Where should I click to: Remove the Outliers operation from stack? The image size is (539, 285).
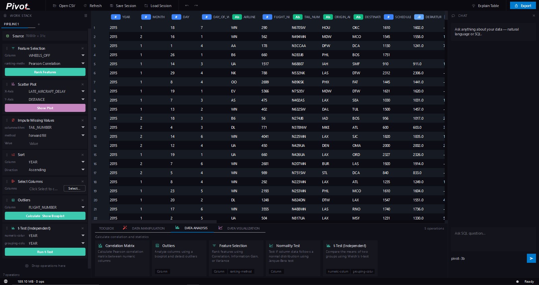point(83,200)
